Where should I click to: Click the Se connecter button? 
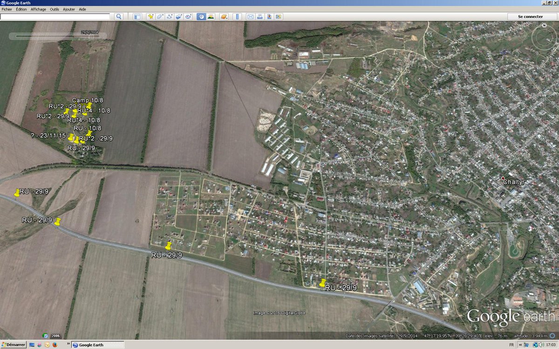click(x=531, y=16)
